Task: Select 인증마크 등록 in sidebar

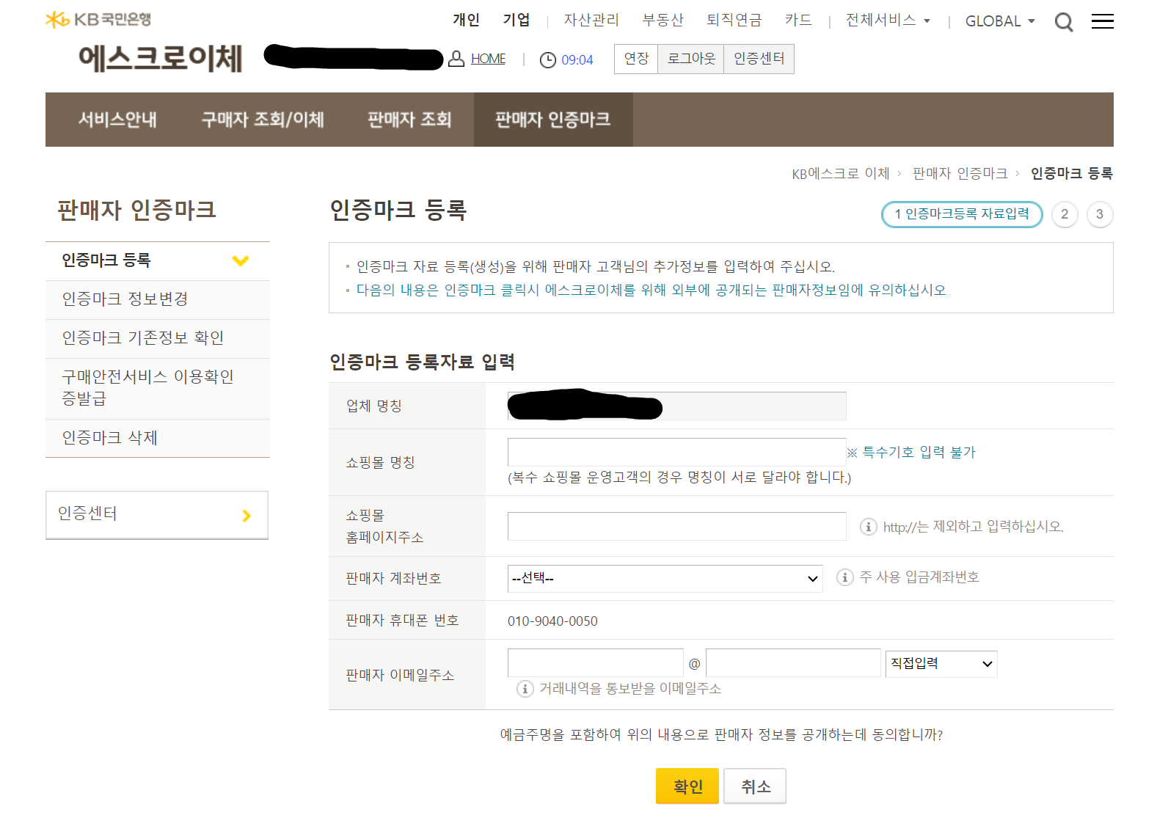Action: 158,261
